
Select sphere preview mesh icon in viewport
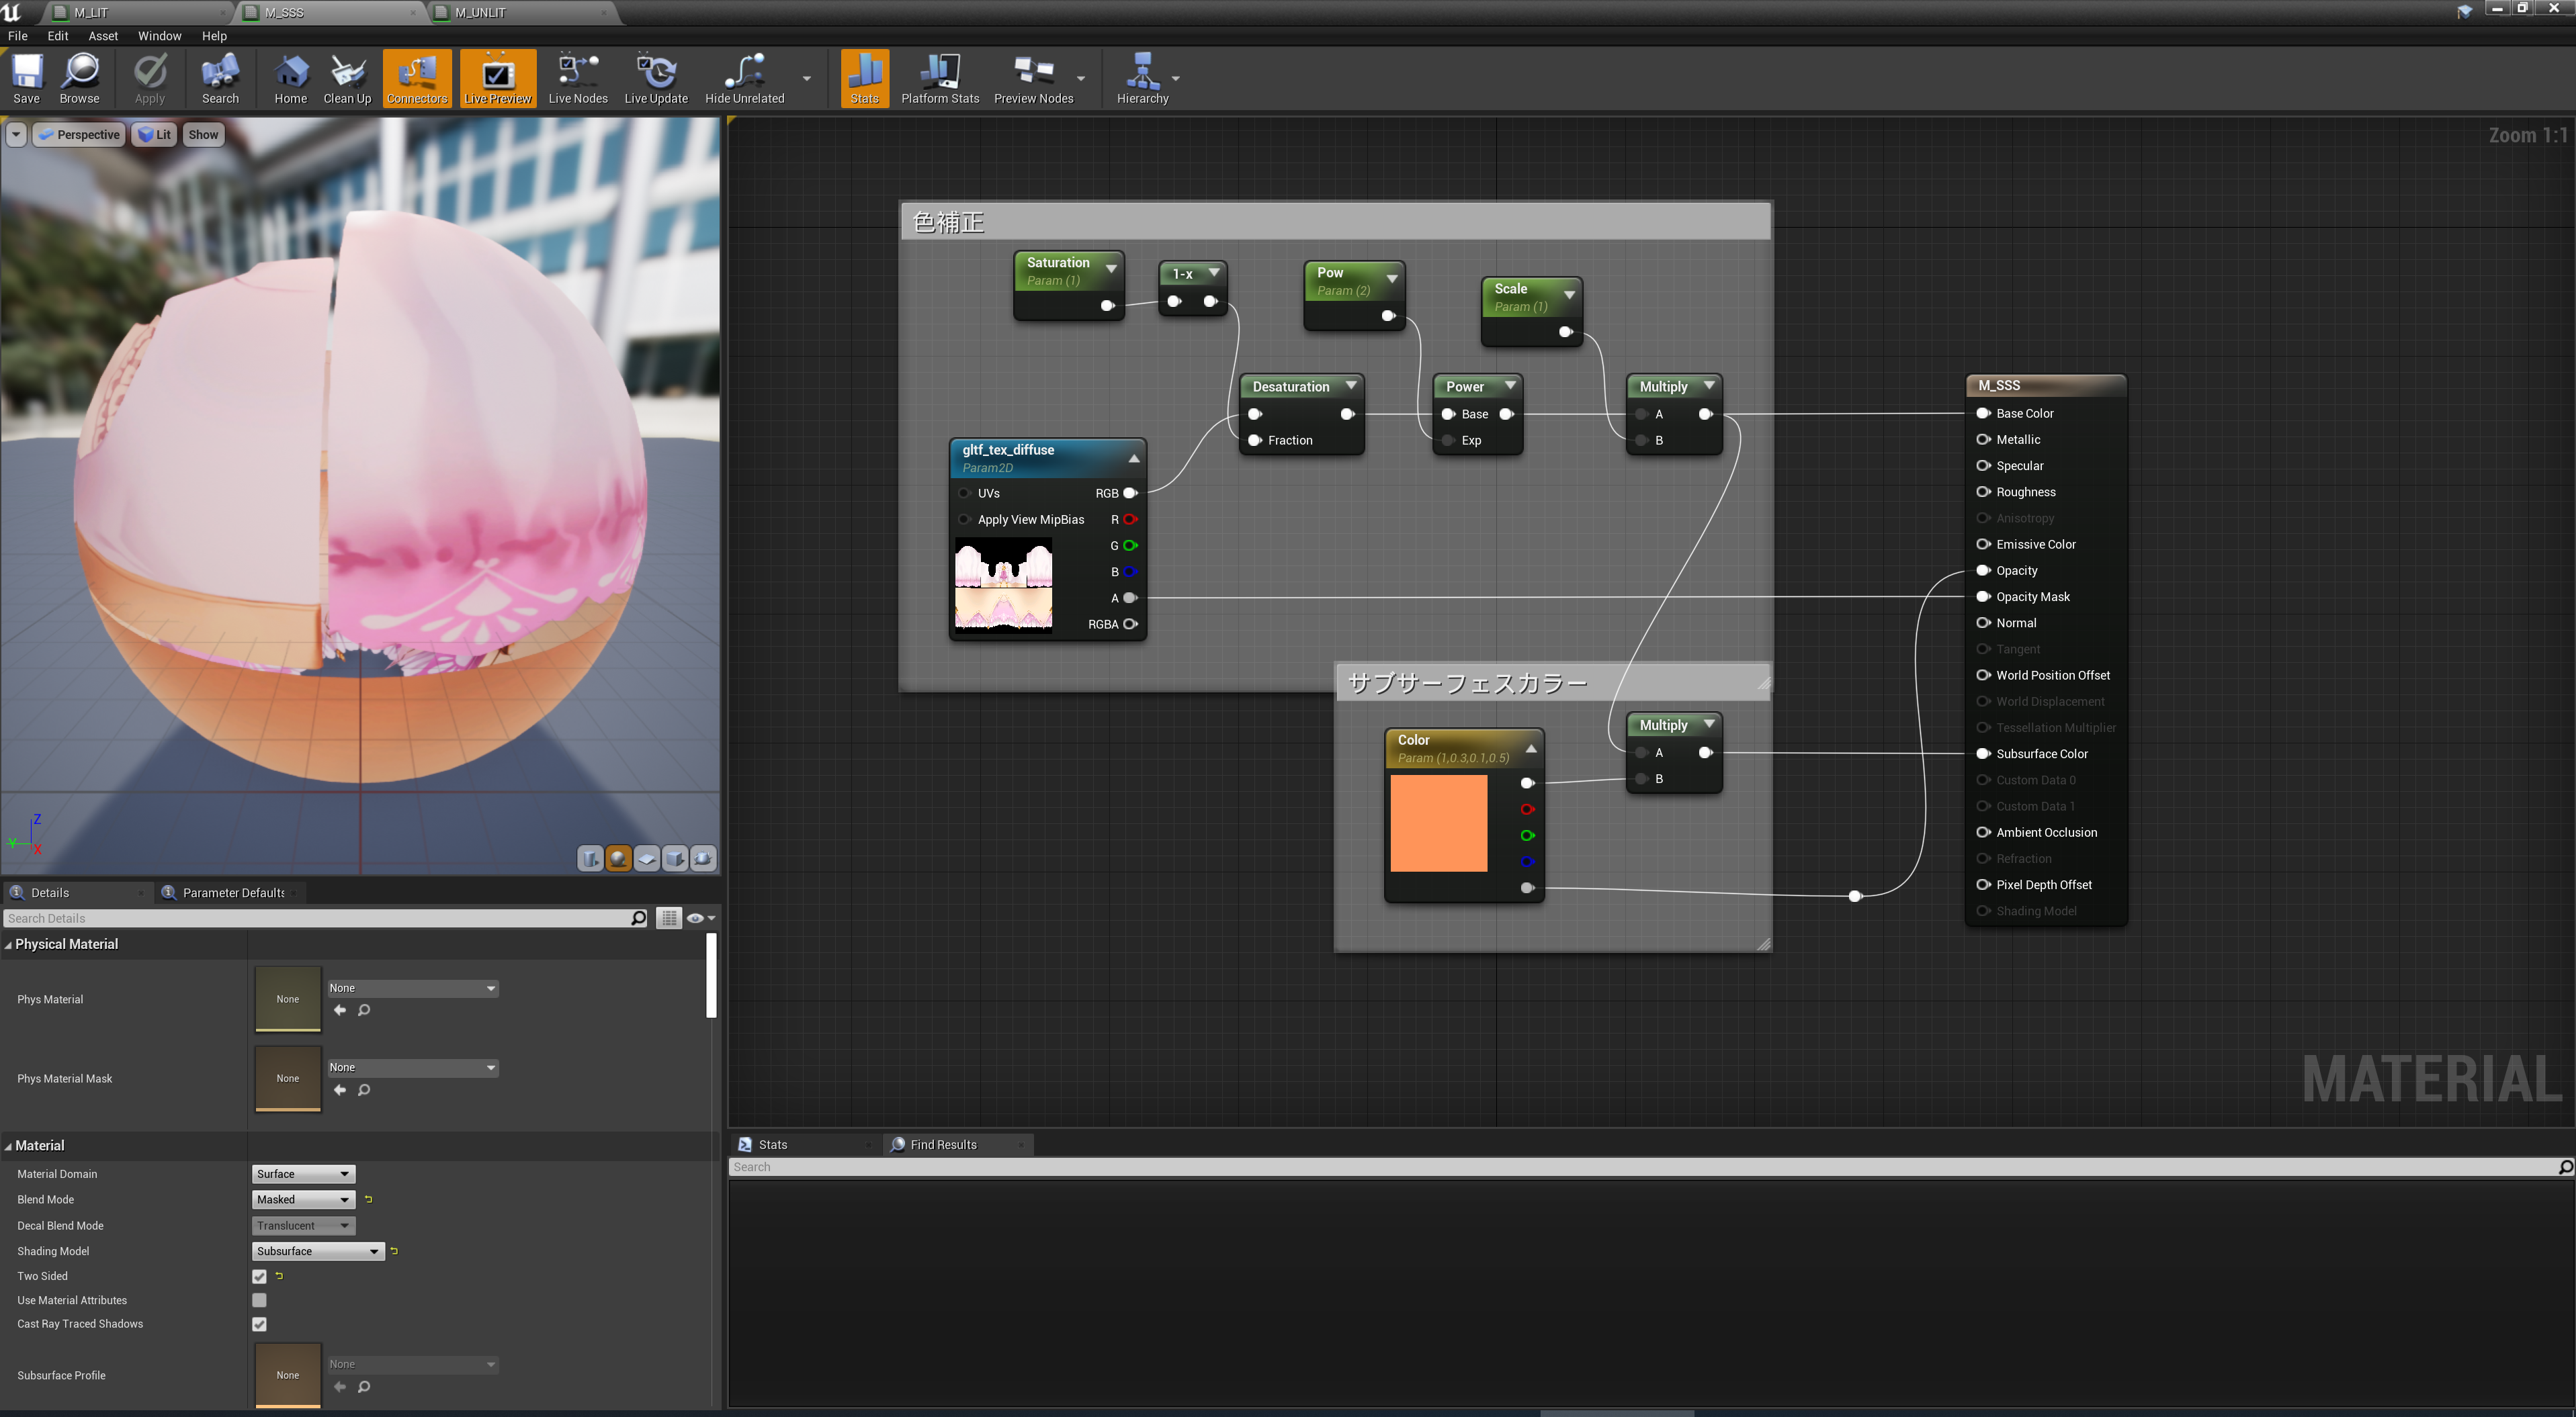(618, 858)
